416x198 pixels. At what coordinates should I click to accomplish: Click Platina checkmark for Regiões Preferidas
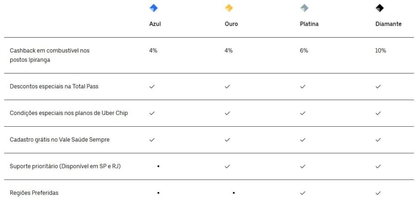pos(303,193)
